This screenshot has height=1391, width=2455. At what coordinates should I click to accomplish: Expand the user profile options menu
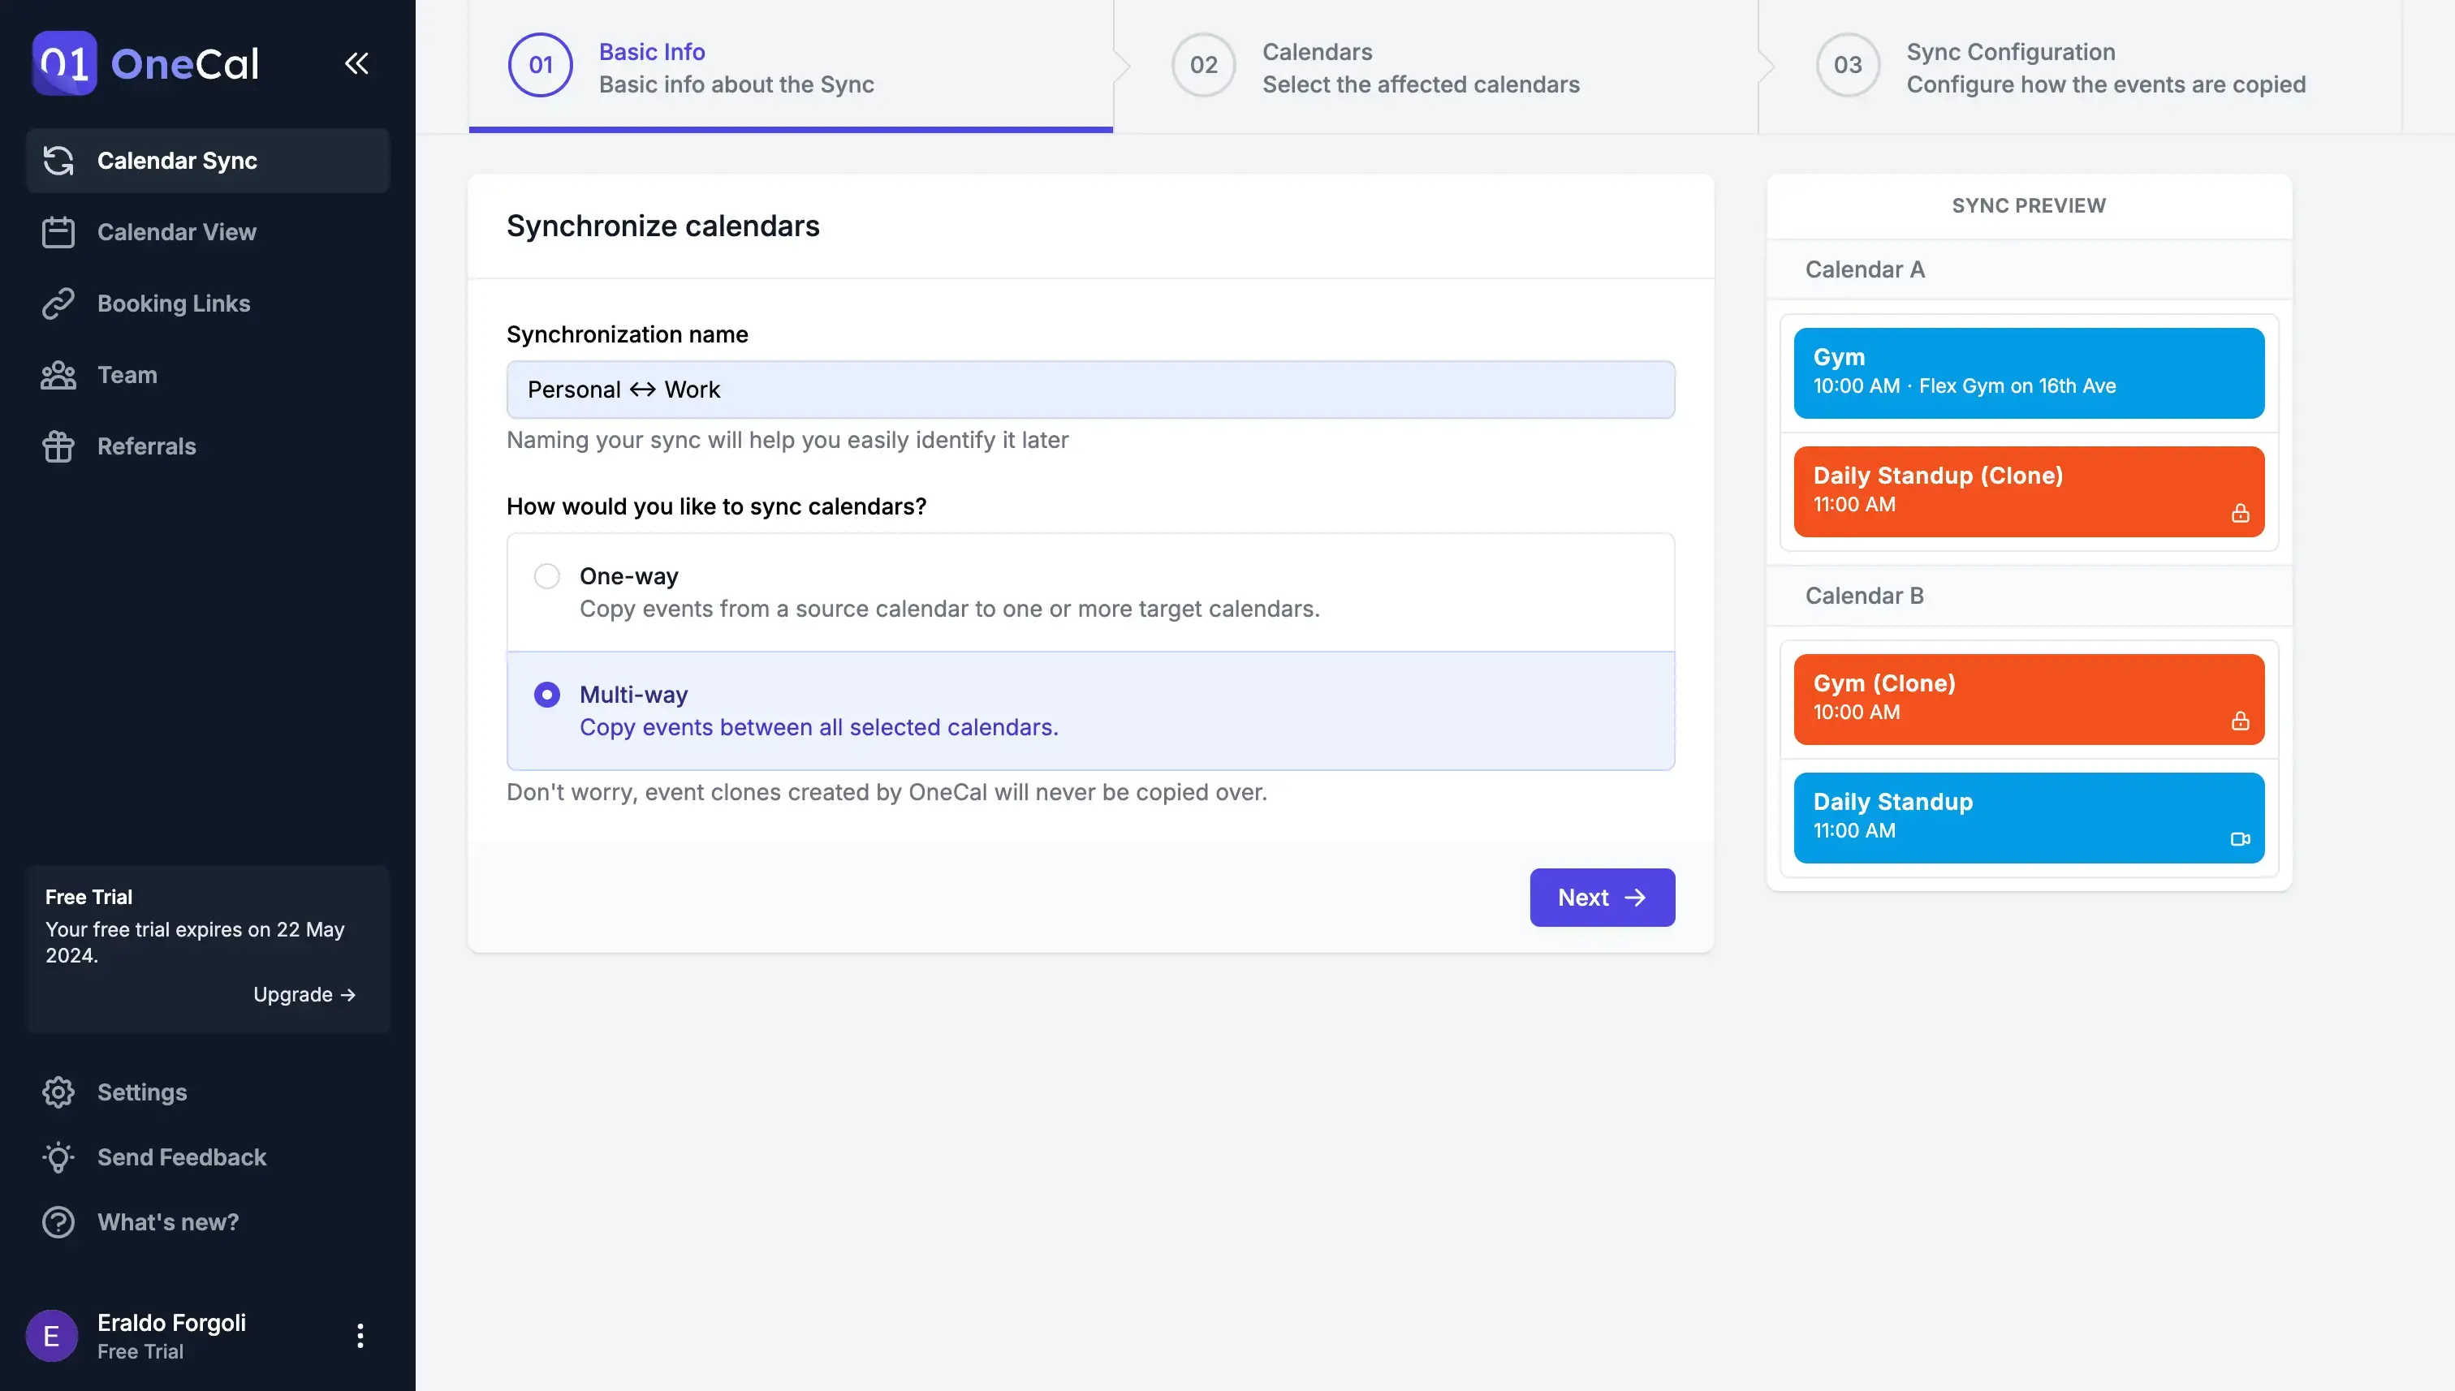coord(359,1335)
